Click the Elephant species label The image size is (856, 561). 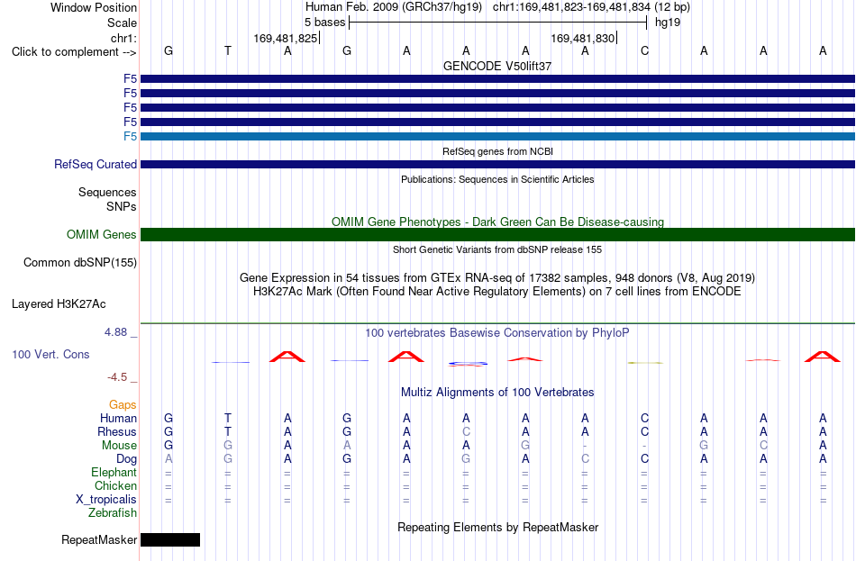point(114,473)
